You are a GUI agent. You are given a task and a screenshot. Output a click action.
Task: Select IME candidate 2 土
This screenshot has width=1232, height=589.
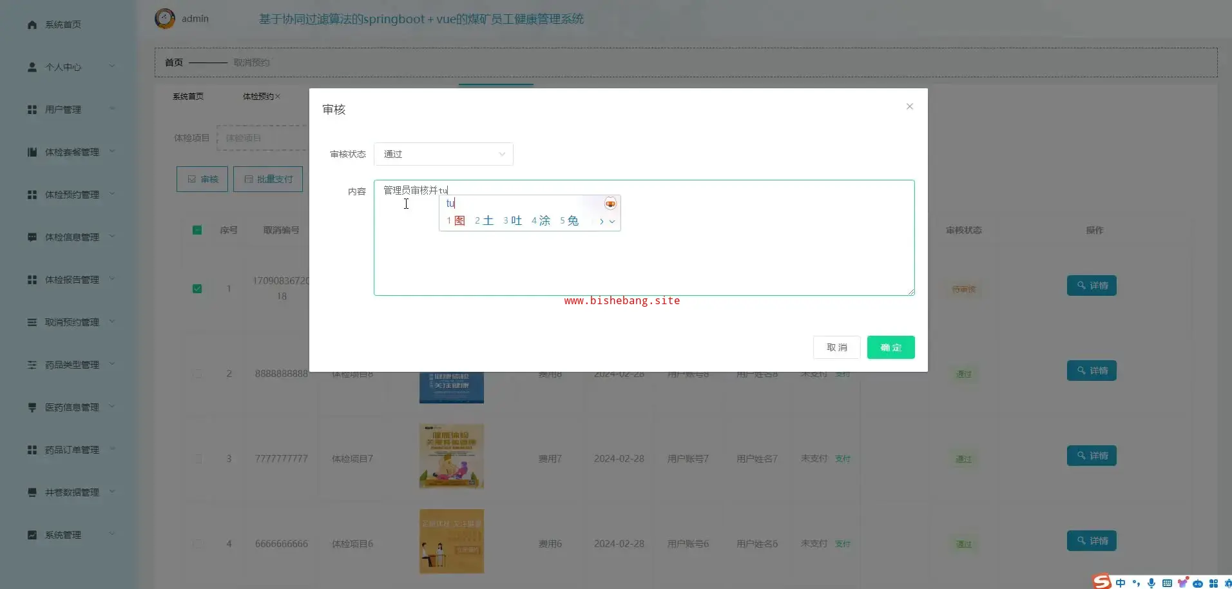click(x=485, y=221)
